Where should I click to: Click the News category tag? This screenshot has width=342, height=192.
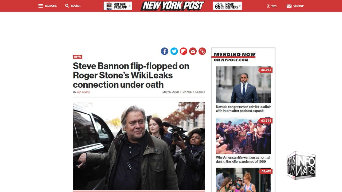coord(77,57)
